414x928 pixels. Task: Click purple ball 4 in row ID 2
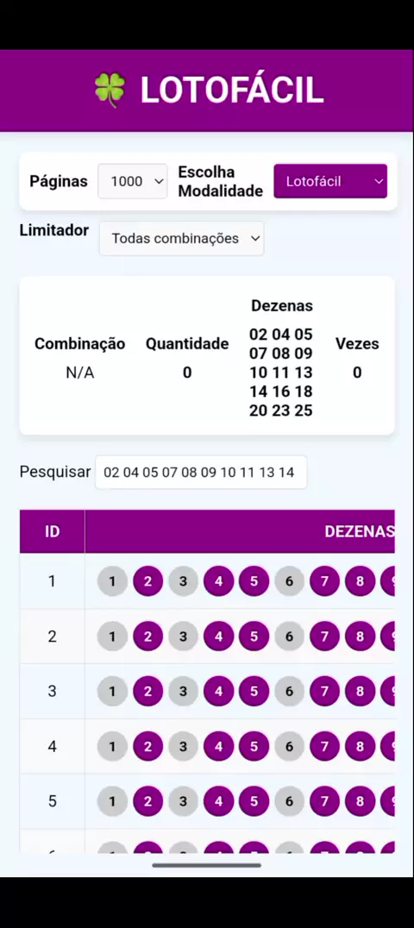click(x=218, y=636)
